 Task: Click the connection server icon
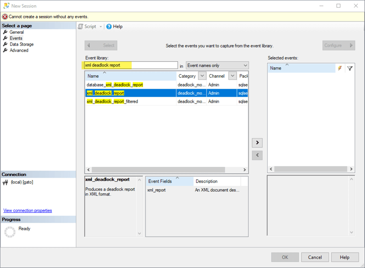click(x=5, y=182)
